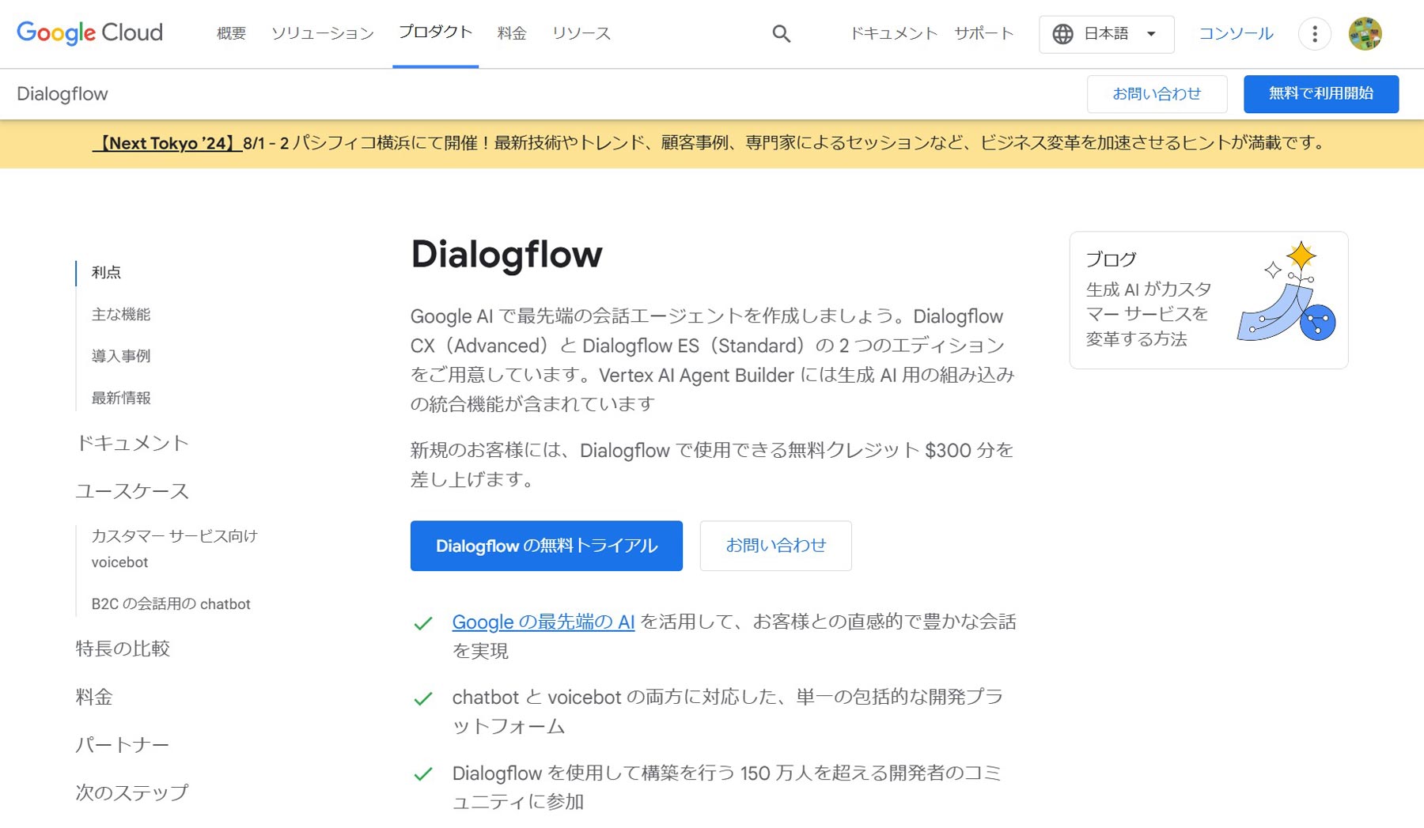
Task: Click the header お問い合わせ button
Action: (x=1157, y=93)
